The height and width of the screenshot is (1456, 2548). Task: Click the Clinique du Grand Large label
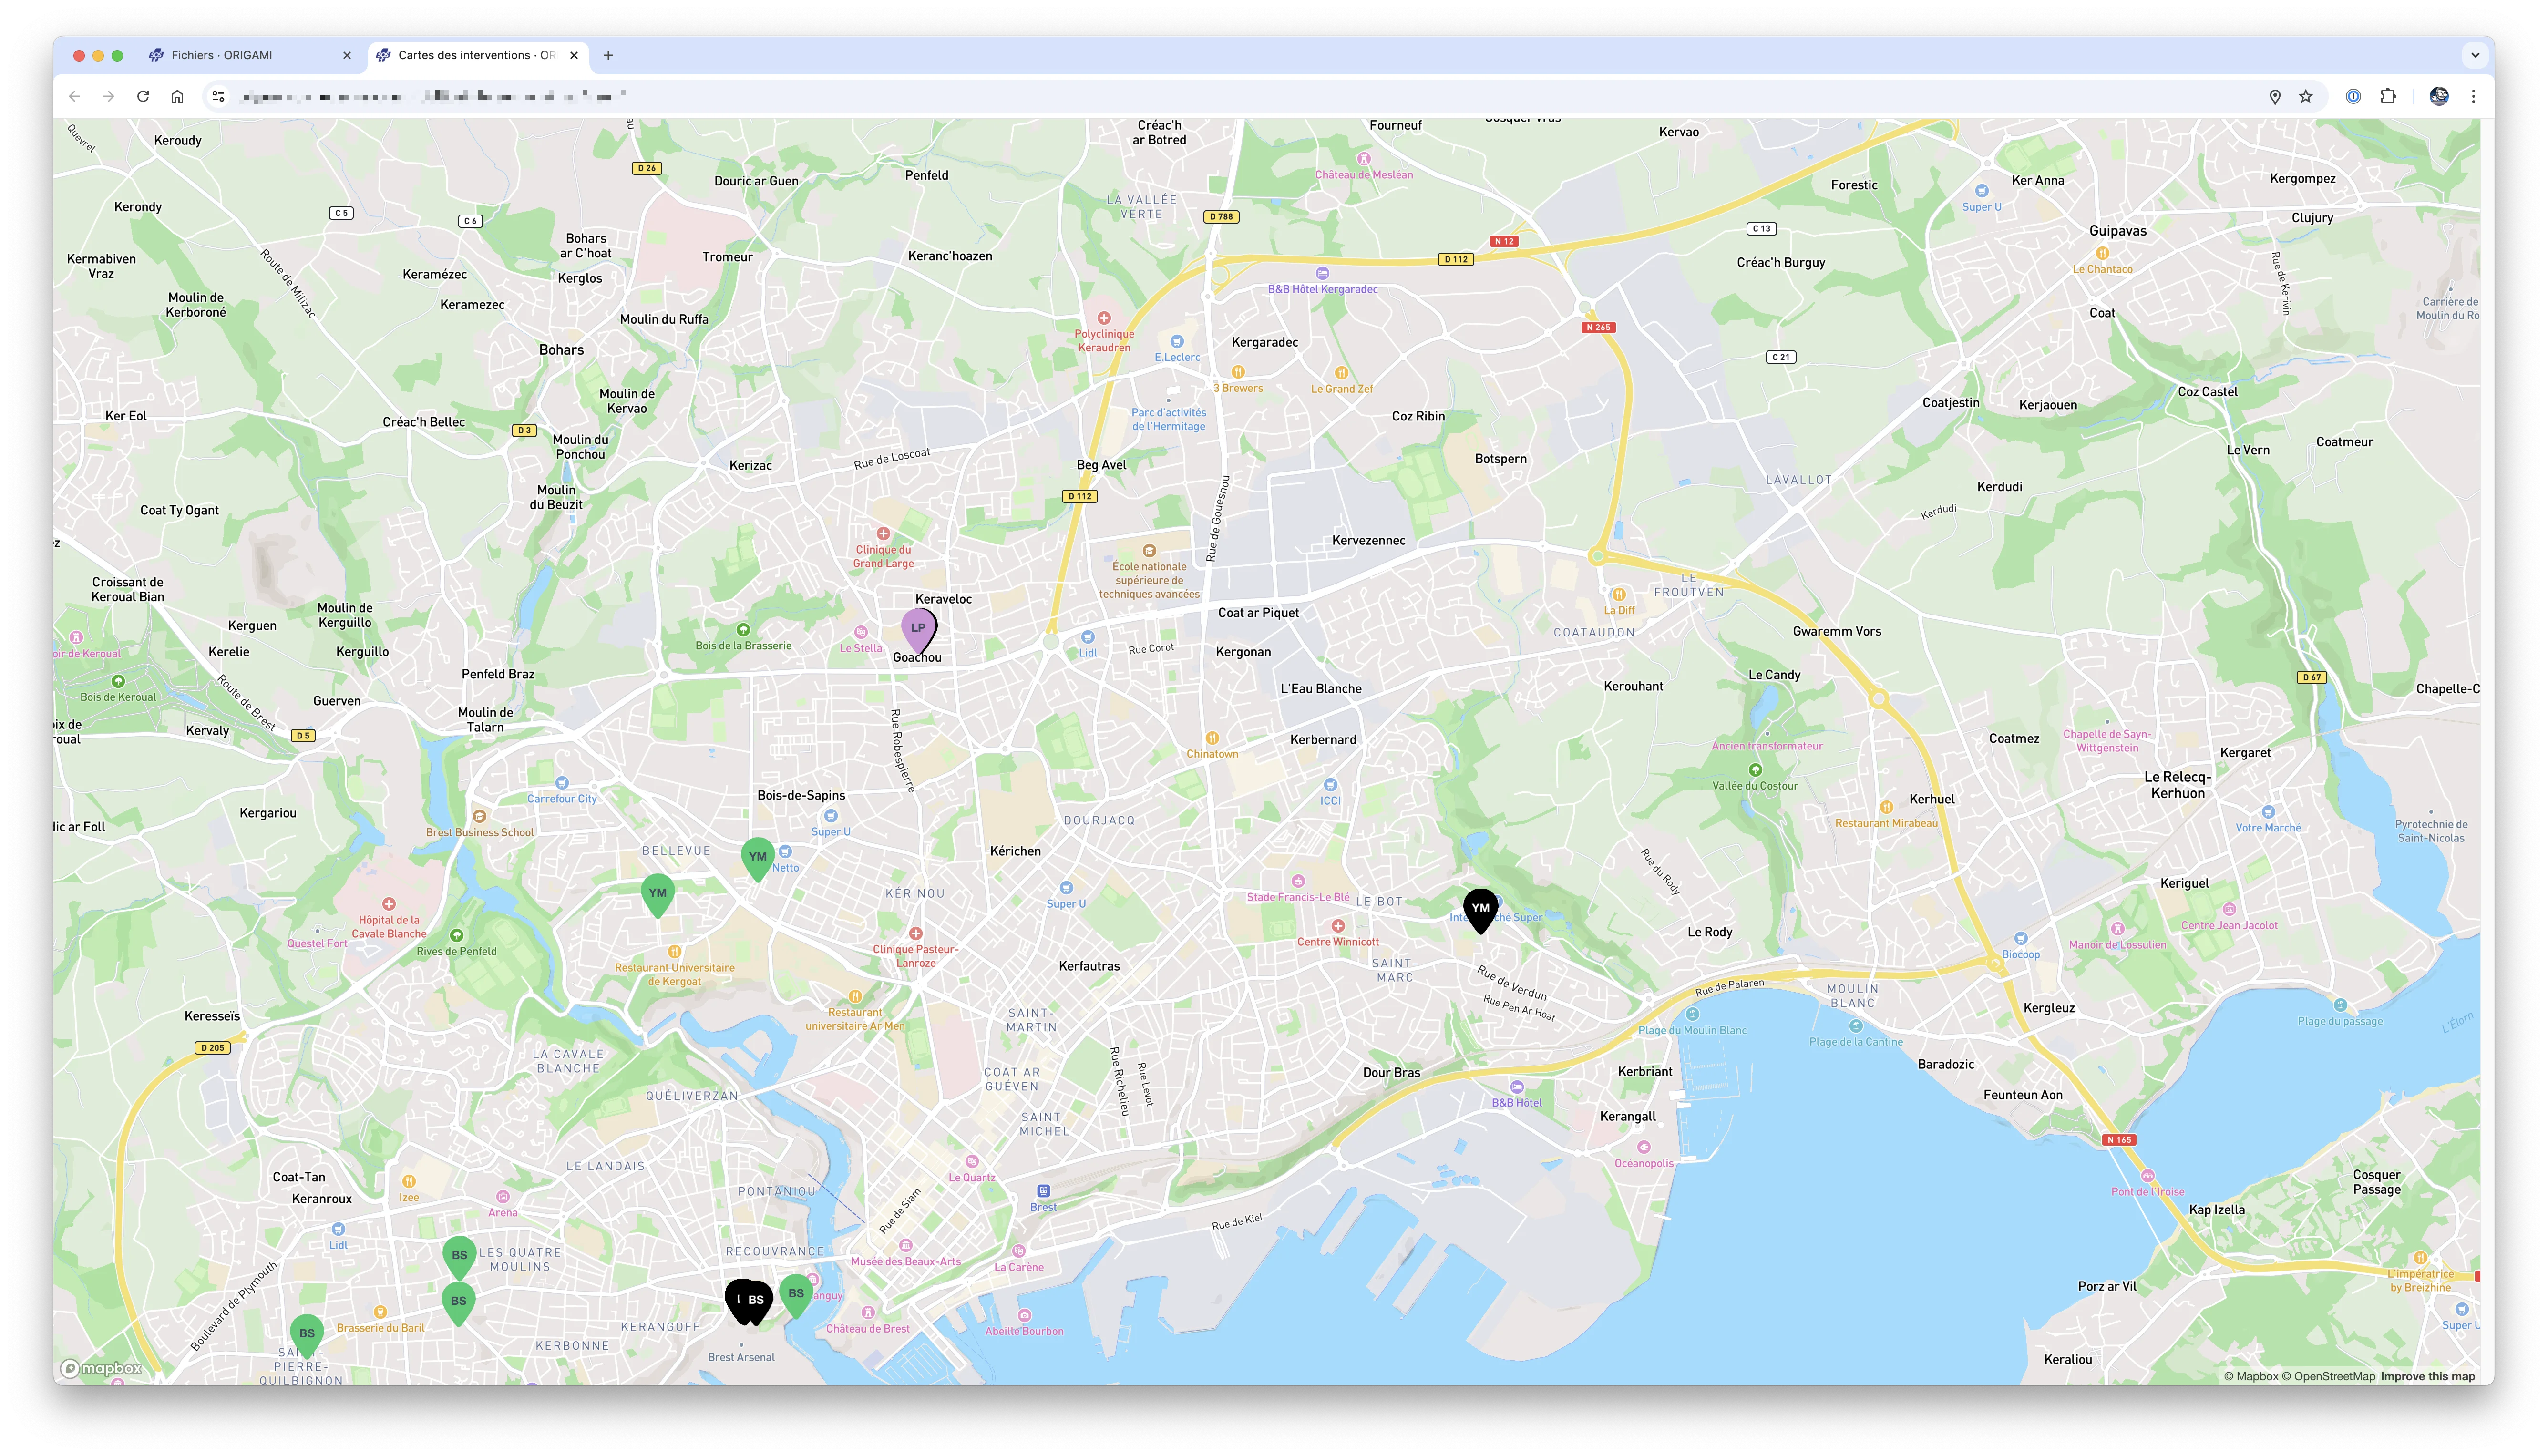[883, 557]
